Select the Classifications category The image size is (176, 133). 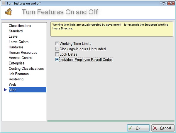point(20,26)
